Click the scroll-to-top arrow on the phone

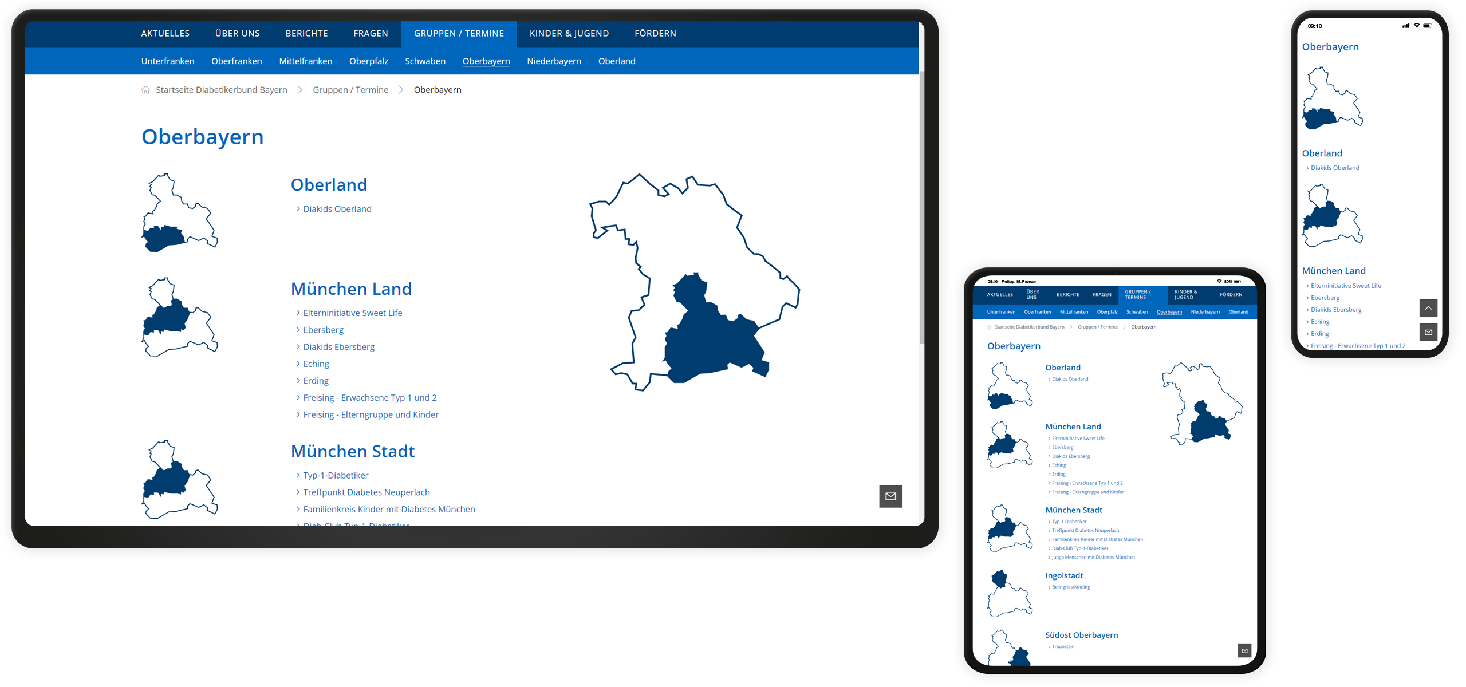pos(1429,308)
